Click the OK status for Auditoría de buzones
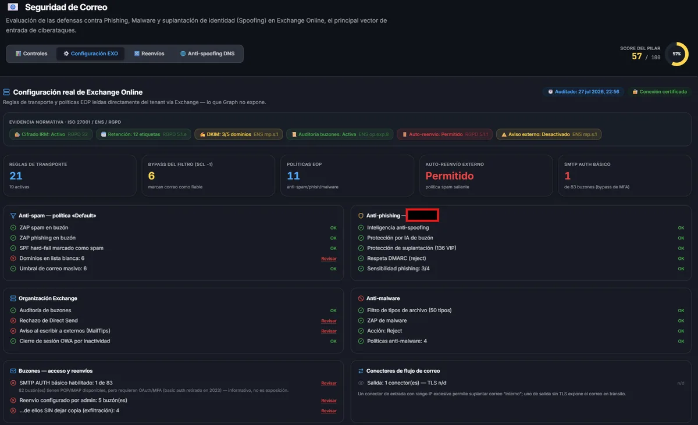The width and height of the screenshot is (698, 425). click(x=333, y=310)
